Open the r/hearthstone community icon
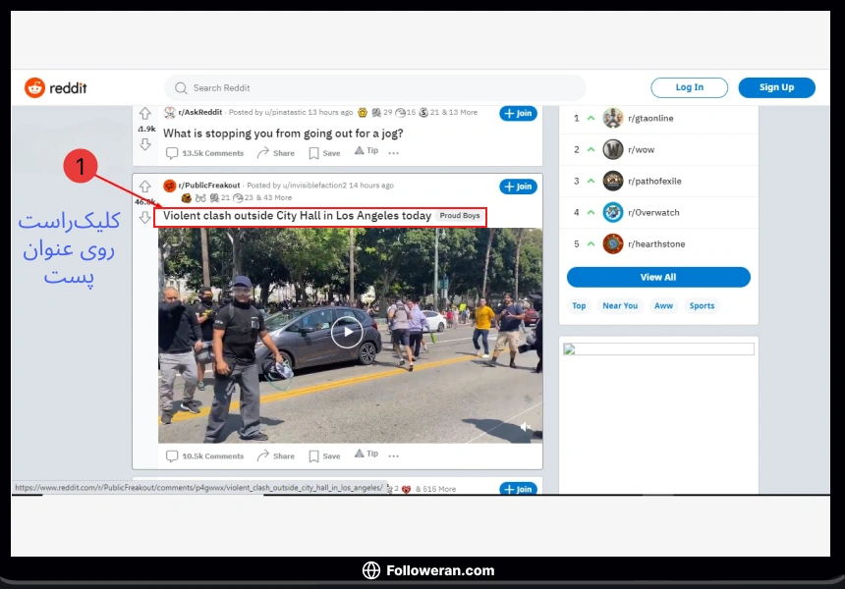Image resolution: width=845 pixels, height=589 pixels. 613,243
